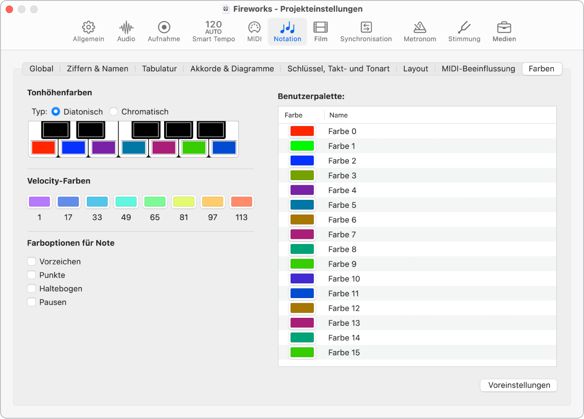584x419 pixels.
Task: Click the Voreinstellungen button
Action: 519,385
